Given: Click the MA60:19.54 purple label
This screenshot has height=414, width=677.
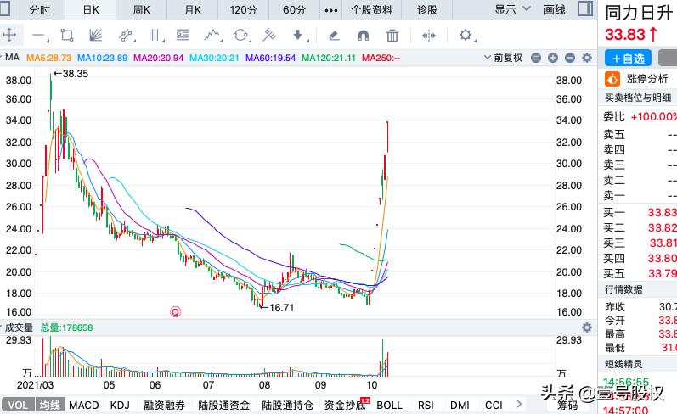Looking at the screenshot, I should coord(270,58).
